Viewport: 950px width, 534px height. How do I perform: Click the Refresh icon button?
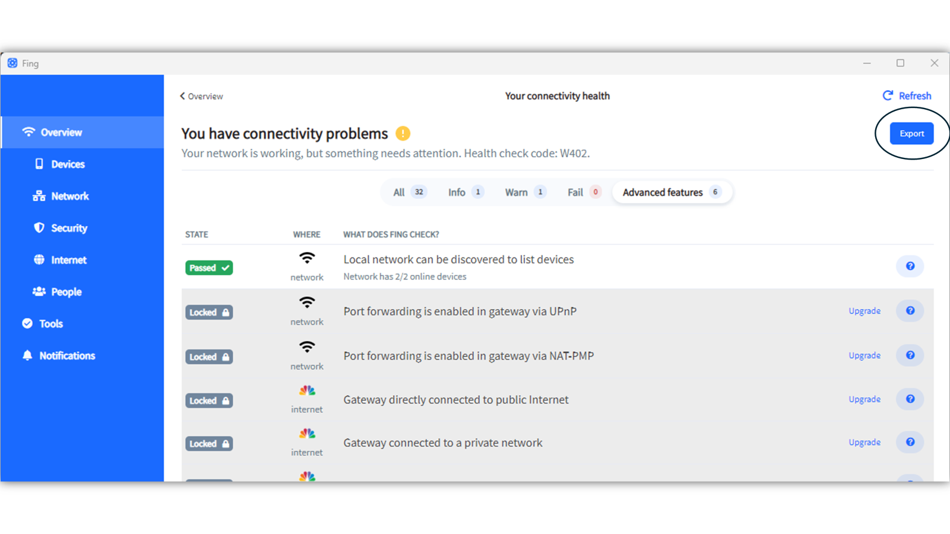coord(888,96)
